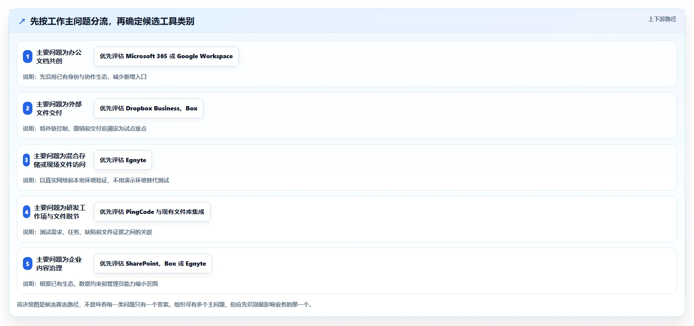Screen dimensions: 694x326
Task: Click the number 2 step badge
Action: tap(28, 108)
